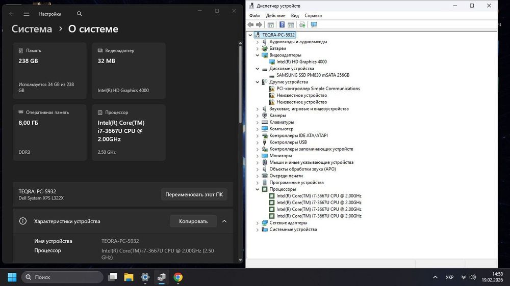Collapse the TEQRA-PC-5932 root node
This screenshot has width=510, height=286.
[x=250, y=35]
